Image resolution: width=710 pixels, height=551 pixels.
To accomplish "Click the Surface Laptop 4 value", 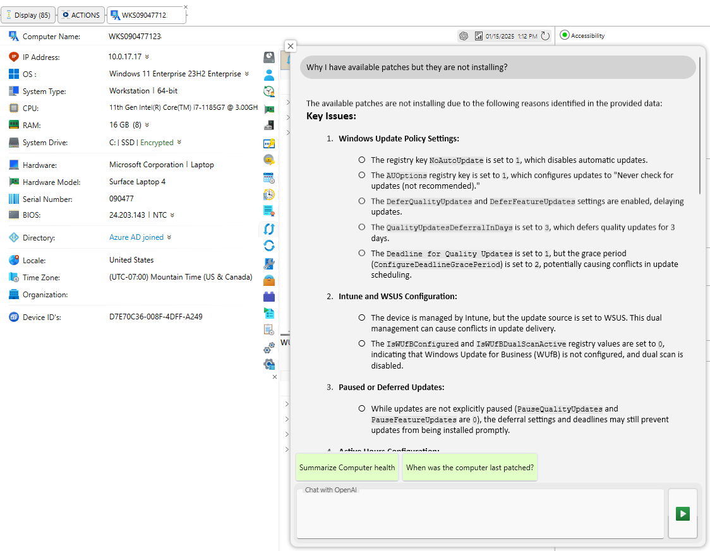I will pos(137,181).
